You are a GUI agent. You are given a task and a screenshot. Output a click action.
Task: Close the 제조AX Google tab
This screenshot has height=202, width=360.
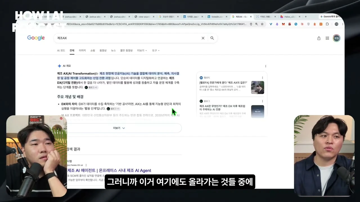point(251,17)
